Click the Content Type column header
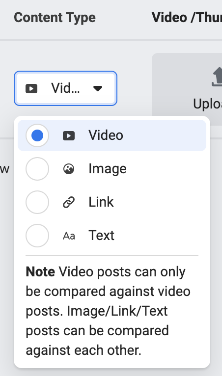This screenshot has width=222, height=376. pos(55,18)
